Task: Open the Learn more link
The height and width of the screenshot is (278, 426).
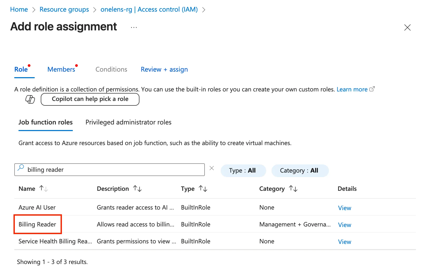Action: point(352,90)
